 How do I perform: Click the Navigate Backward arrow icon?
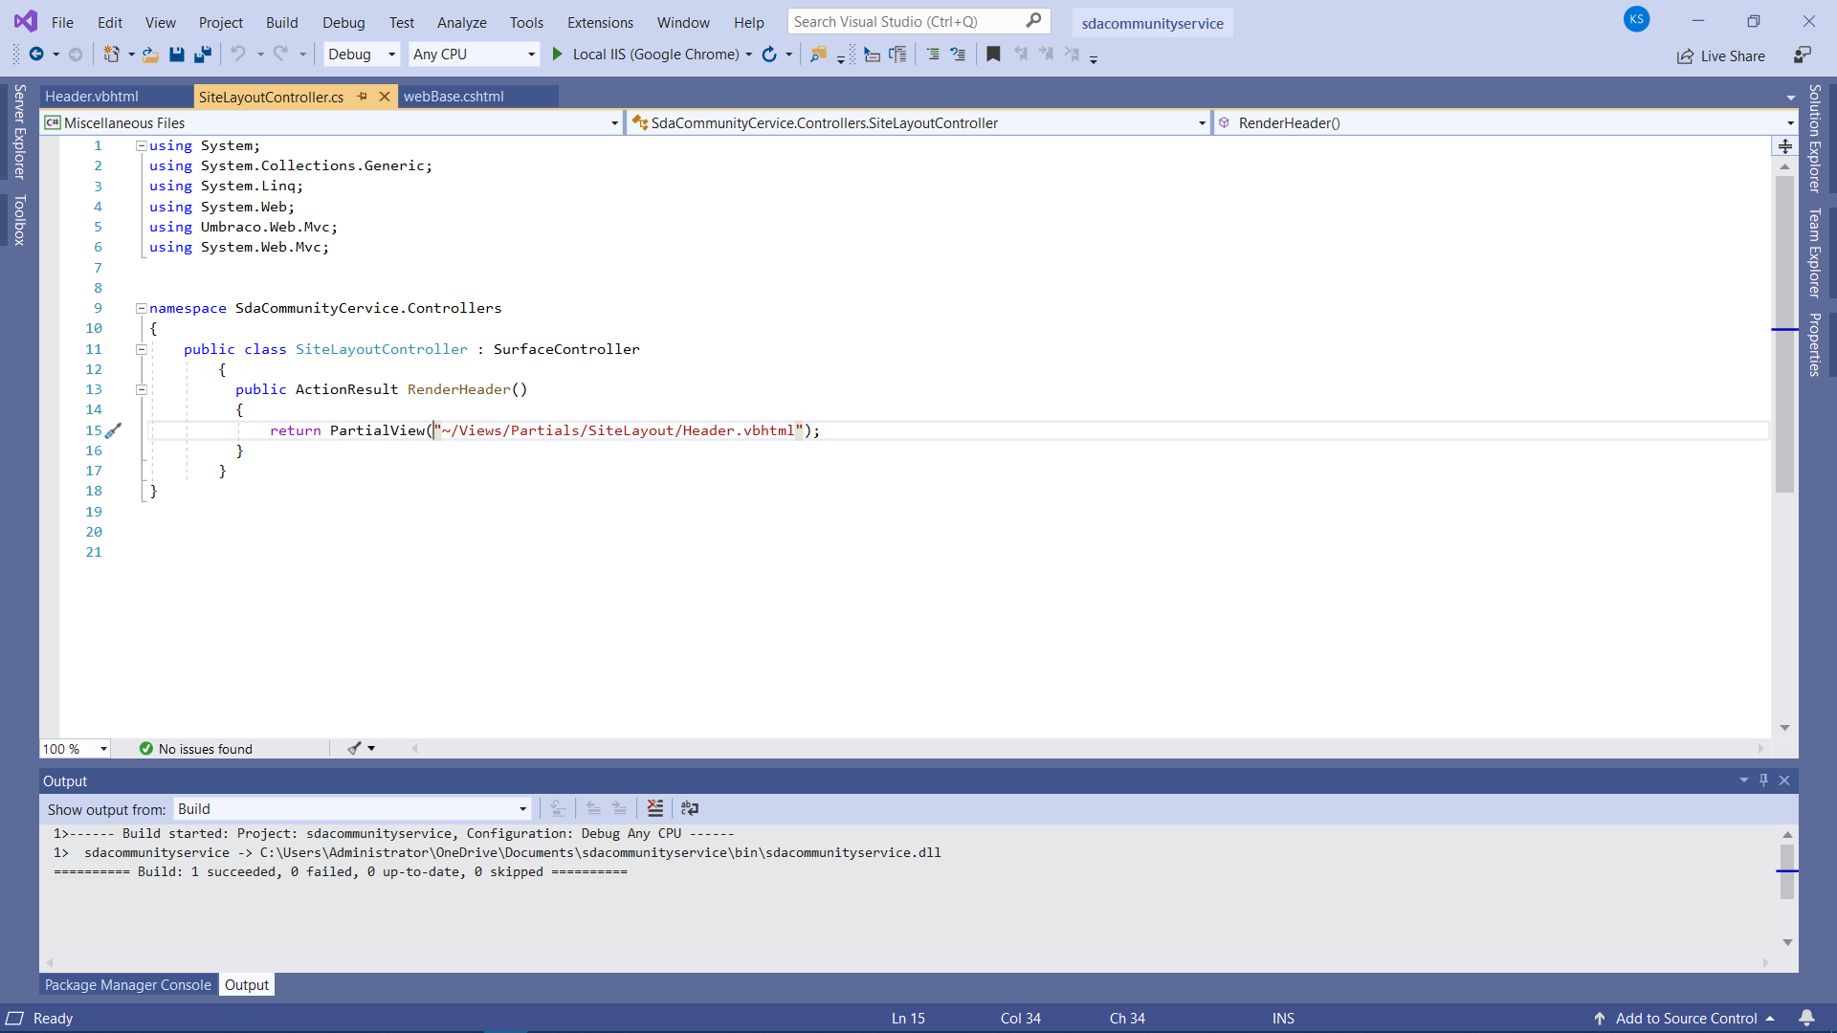pos(36,55)
